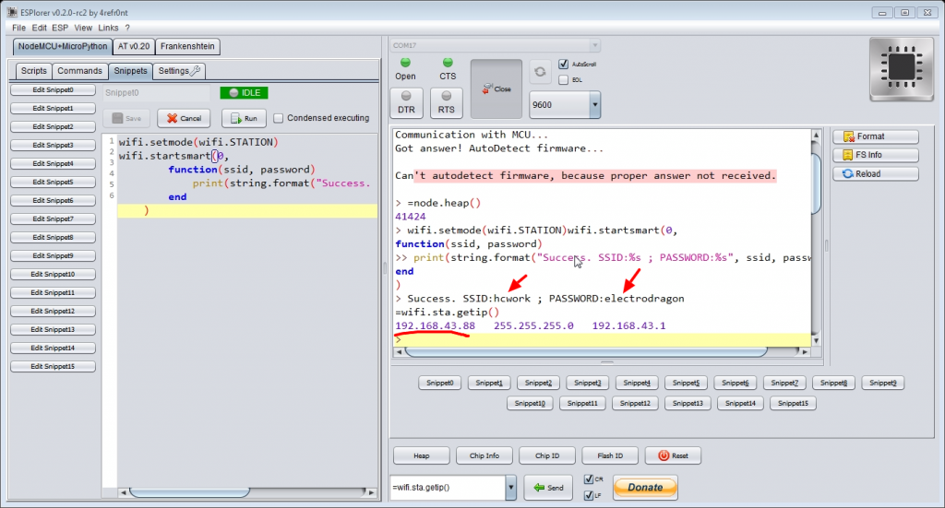Click the disabled Save snippet button
945x508 pixels.
(126, 119)
